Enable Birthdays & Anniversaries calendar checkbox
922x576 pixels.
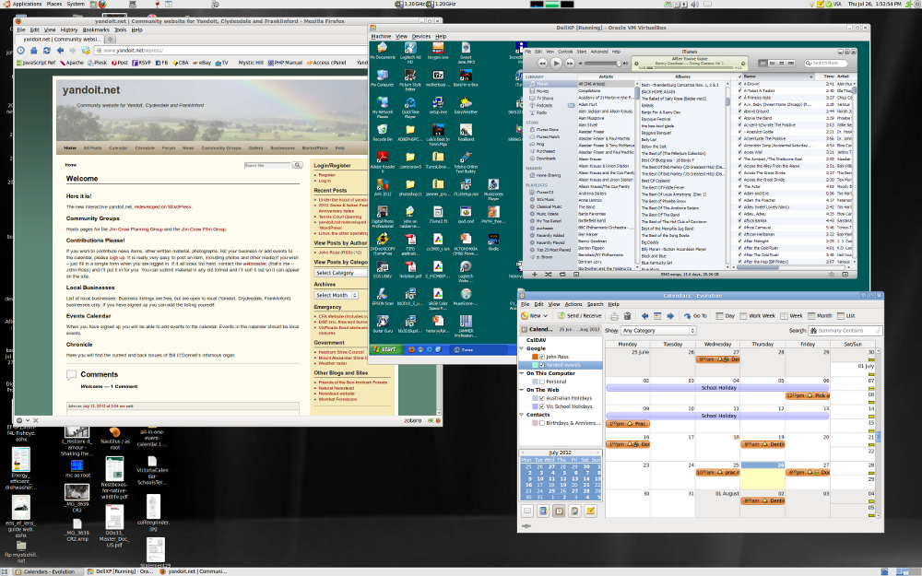[x=542, y=423]
